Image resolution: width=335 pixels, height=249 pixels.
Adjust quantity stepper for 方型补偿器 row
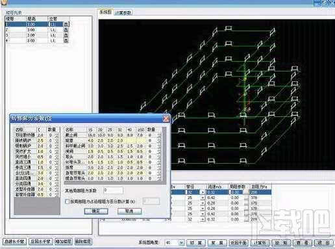pos(57,189)
